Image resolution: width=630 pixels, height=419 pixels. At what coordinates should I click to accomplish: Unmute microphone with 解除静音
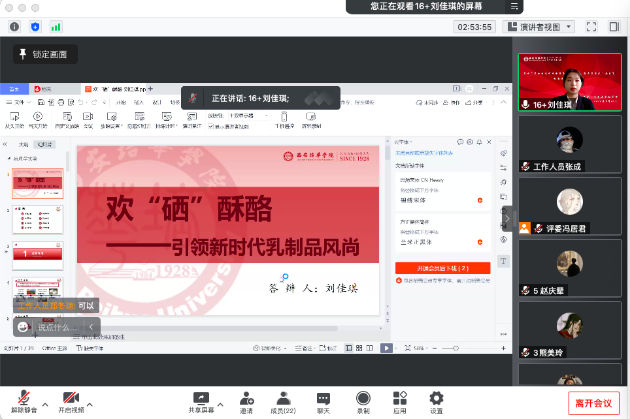[24, 402]
